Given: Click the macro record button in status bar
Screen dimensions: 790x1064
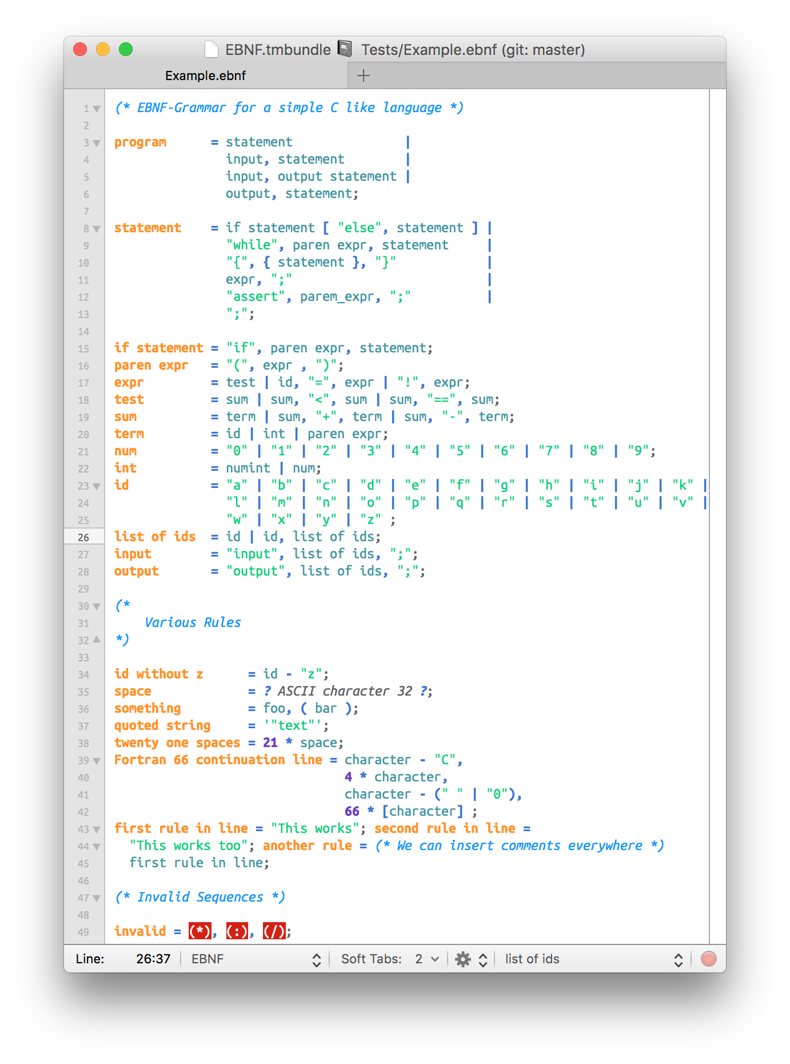Looking at the screenshot, I should point(708,959).
